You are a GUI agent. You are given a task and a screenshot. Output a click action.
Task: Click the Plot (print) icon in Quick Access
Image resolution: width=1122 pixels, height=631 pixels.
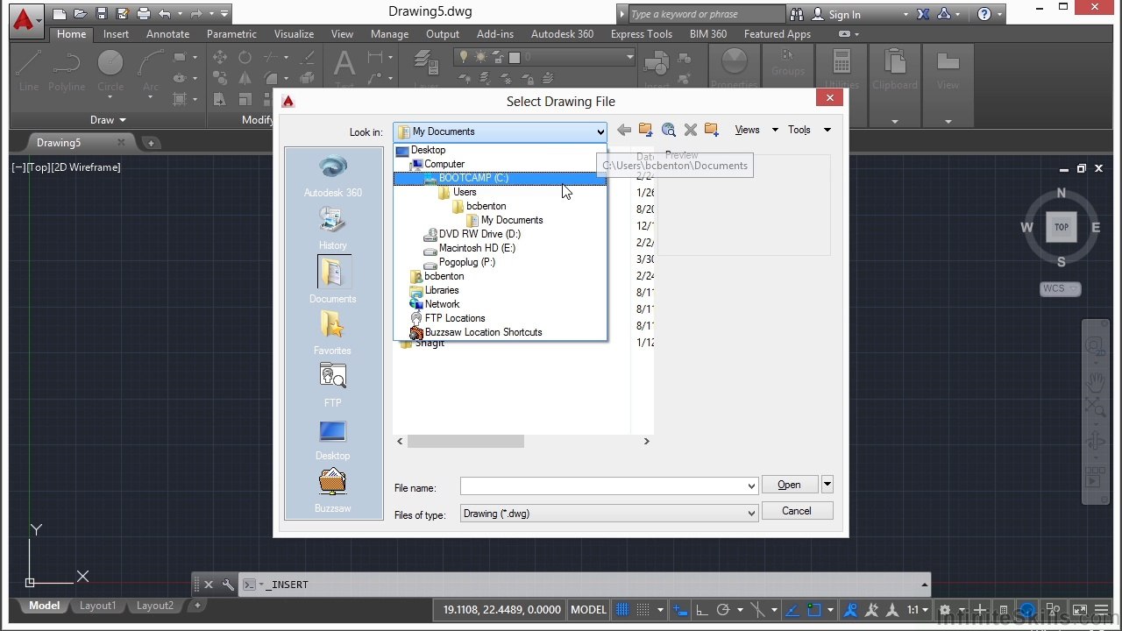click(144, 14)
